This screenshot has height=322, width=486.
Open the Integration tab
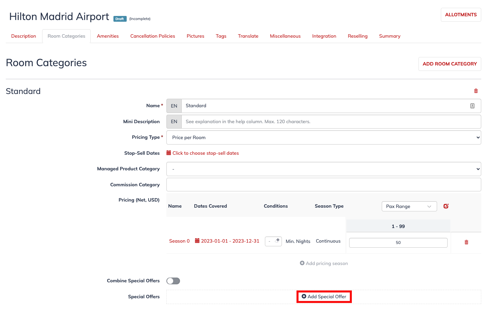tap(324, 36)
